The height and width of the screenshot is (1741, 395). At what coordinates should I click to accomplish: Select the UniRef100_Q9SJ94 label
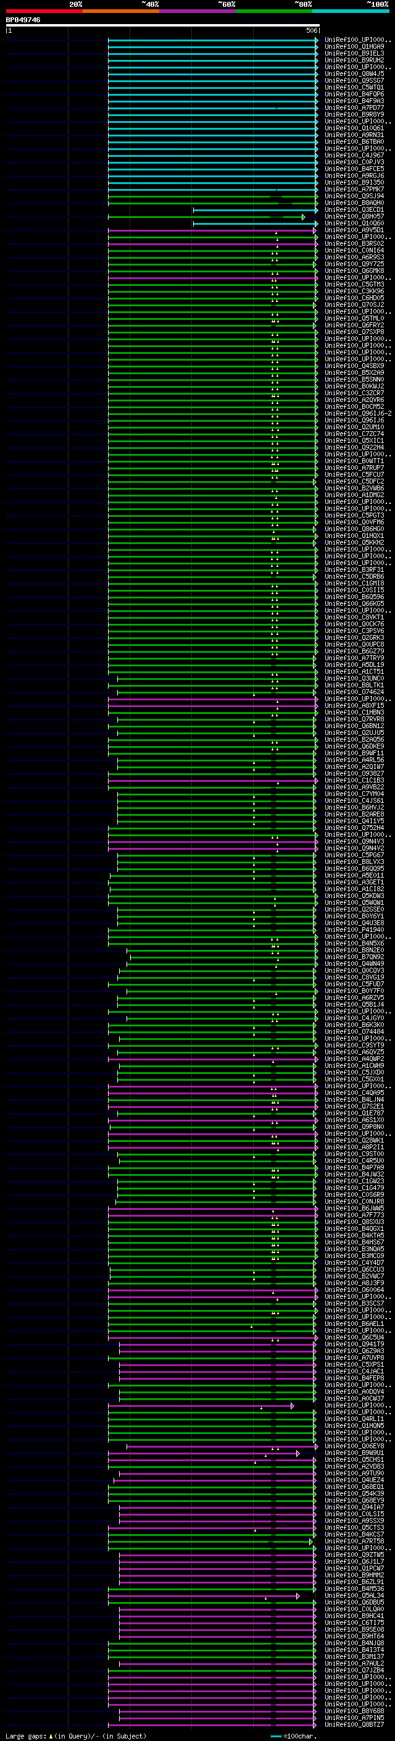(x=354, y=196)
